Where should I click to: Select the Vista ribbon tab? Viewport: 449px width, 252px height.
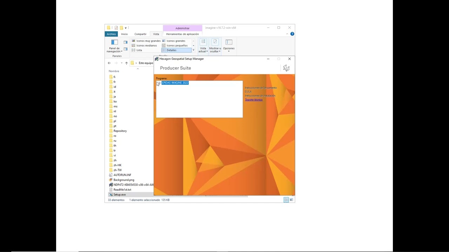pos(156,34)
